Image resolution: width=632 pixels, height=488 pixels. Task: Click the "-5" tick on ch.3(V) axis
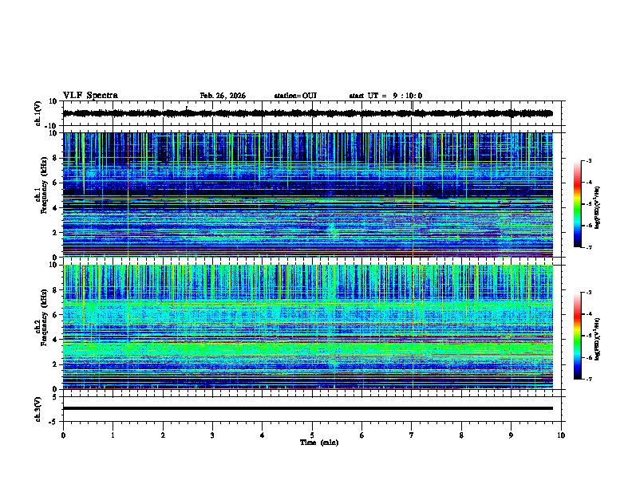[53, 422]
